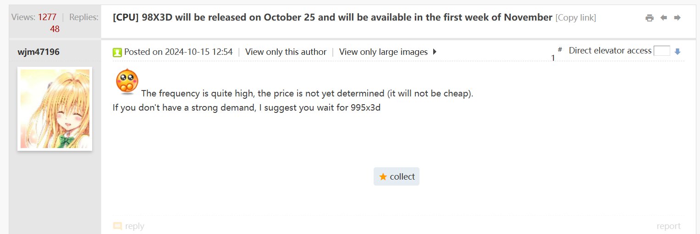Viewport: 700px width, 234px height.
Task: Click the collect button with the star
Action: tap(397, 177)
